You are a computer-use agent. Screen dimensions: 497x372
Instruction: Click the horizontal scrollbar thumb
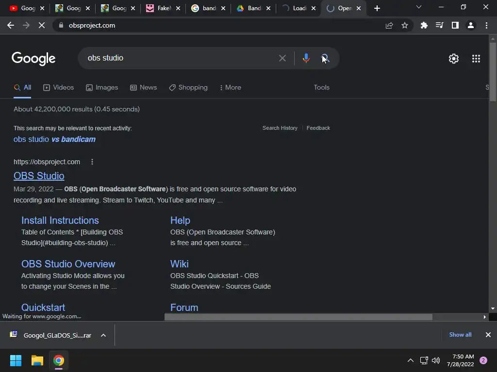[298, 317]
